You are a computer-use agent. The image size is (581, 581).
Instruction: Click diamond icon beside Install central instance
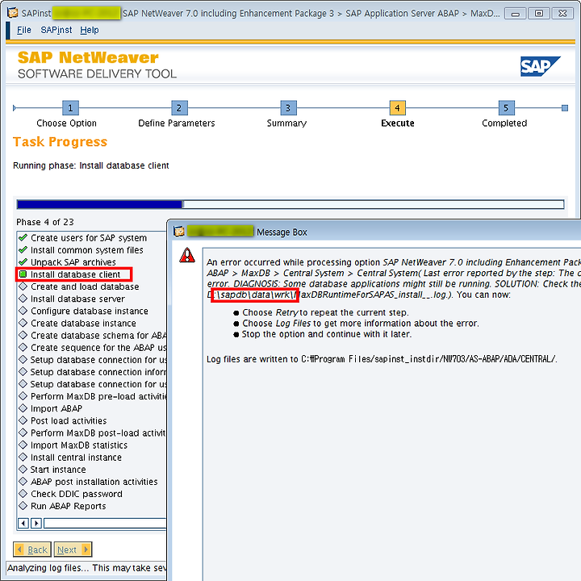(23, 457)
